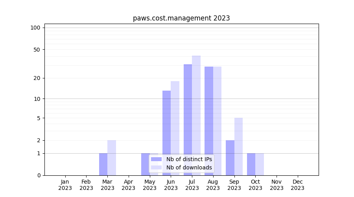
Task: Click the 'Dec 2023' x-axis label
Action: click(298, 185)
